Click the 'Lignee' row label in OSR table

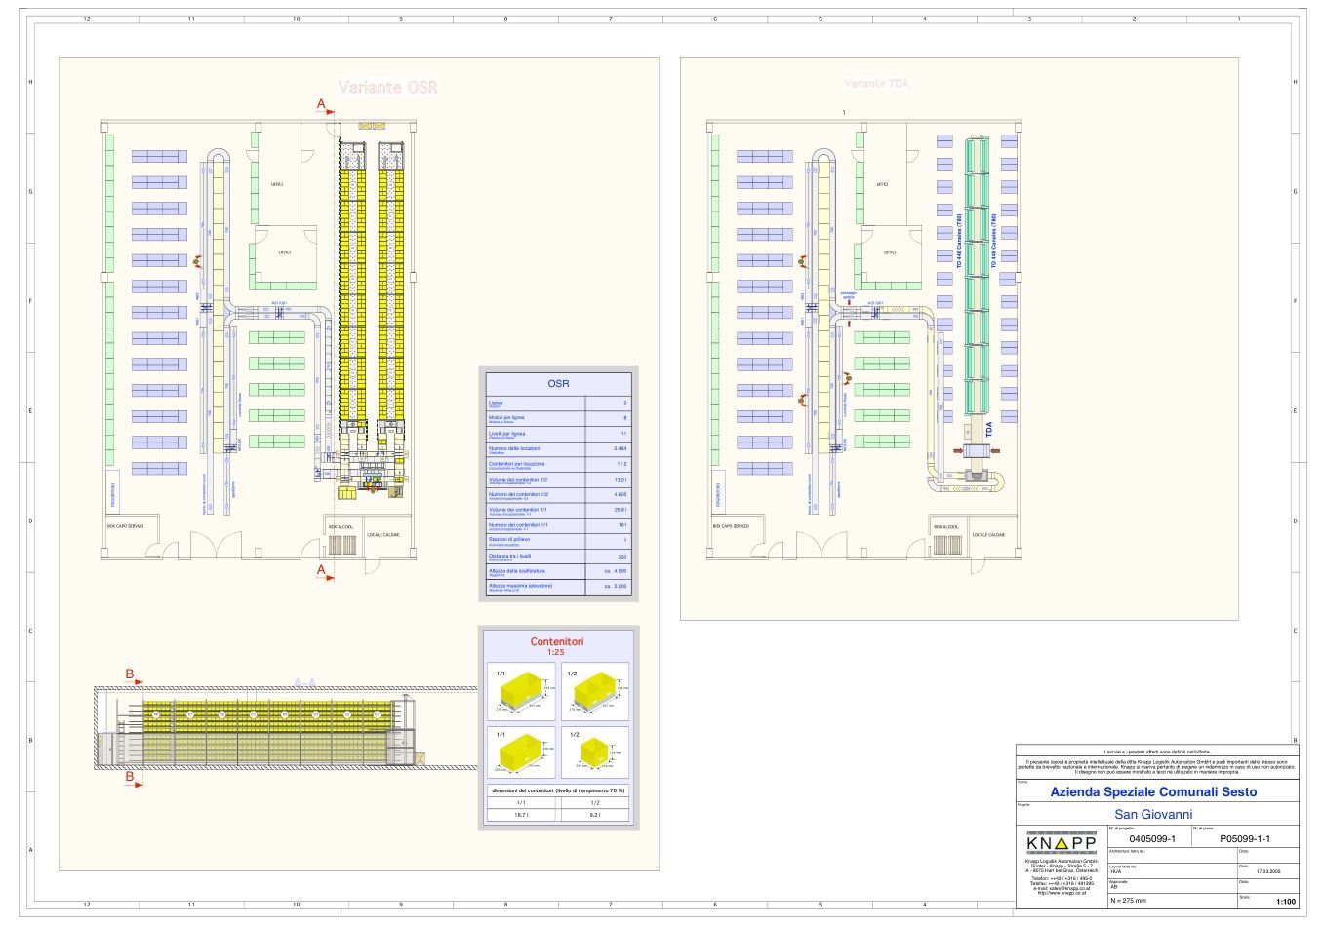[x=496, y=403]
